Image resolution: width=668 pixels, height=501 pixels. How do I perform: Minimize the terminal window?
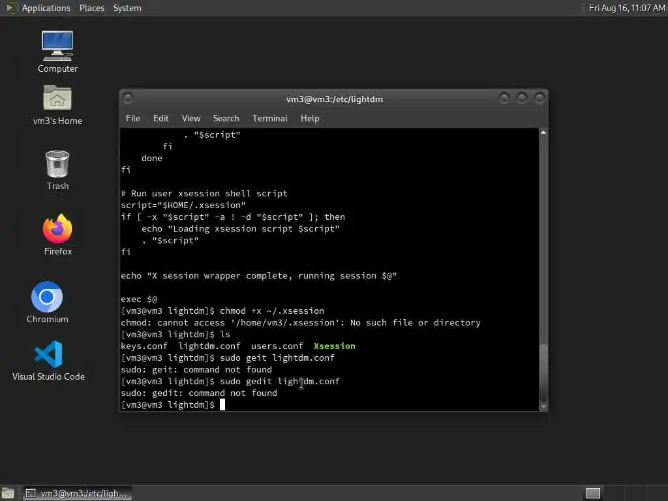pyautogui.click(x=504, y=99)
